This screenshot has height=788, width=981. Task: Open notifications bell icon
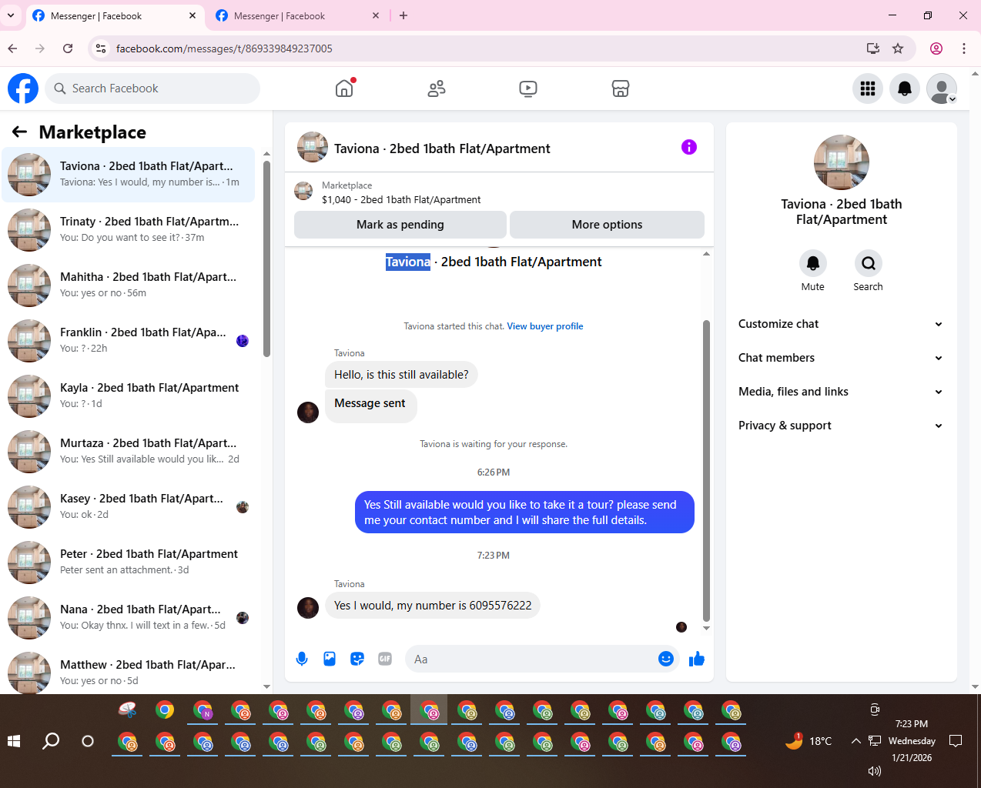(905, 88)
